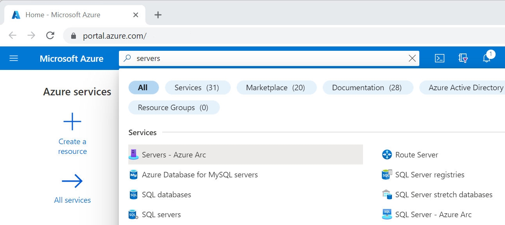Click the All services arrow icon
Screen dimensions: 505x225
point(72,181)
